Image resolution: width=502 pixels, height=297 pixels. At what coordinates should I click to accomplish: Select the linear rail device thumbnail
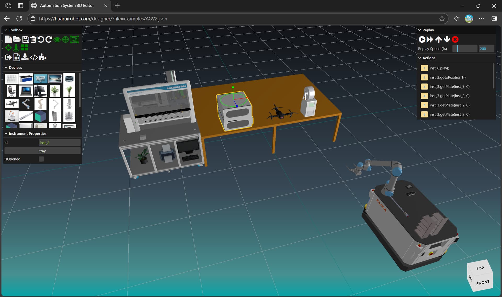26,116
